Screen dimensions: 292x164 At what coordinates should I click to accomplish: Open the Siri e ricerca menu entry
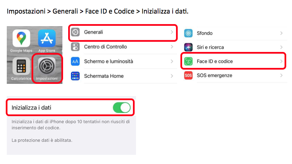tap(235, 47)
